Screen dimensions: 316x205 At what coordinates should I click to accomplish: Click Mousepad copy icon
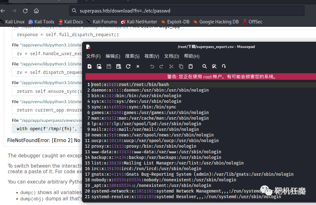181,66
